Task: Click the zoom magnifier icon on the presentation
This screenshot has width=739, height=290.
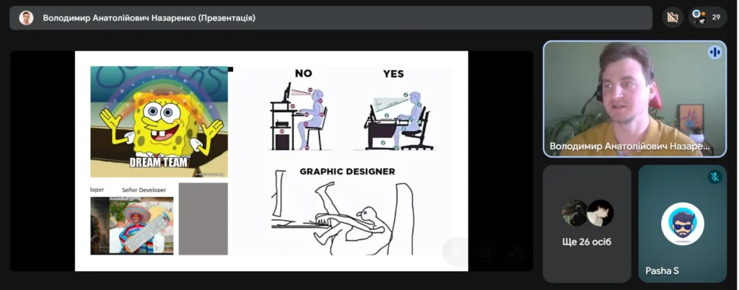Action: (x=456, y=252)
